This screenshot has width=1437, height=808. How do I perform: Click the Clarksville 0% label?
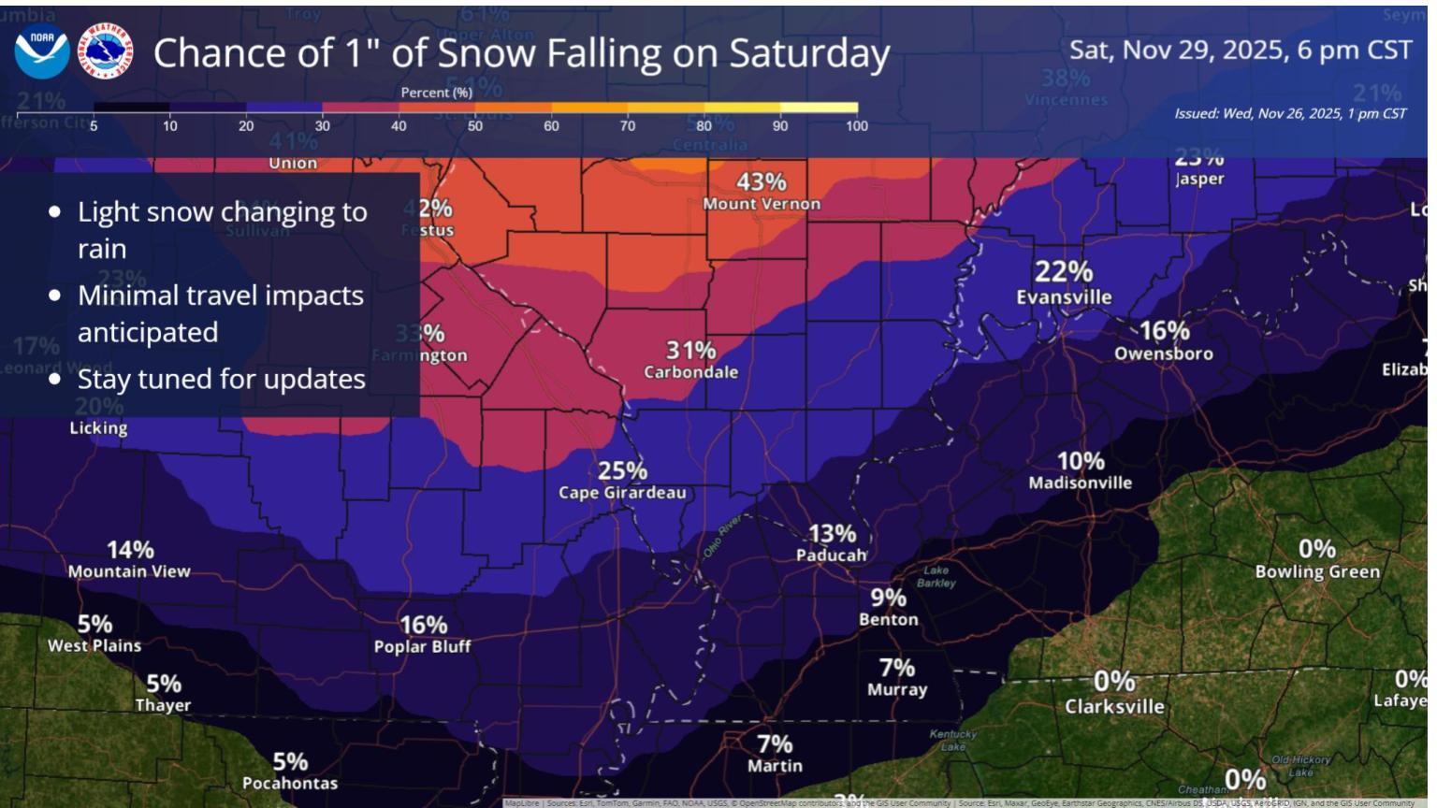point(1115,693)
